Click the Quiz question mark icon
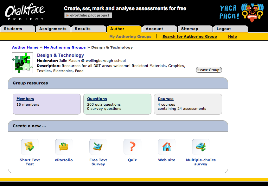268x186 pixels. tap(132, 147)
